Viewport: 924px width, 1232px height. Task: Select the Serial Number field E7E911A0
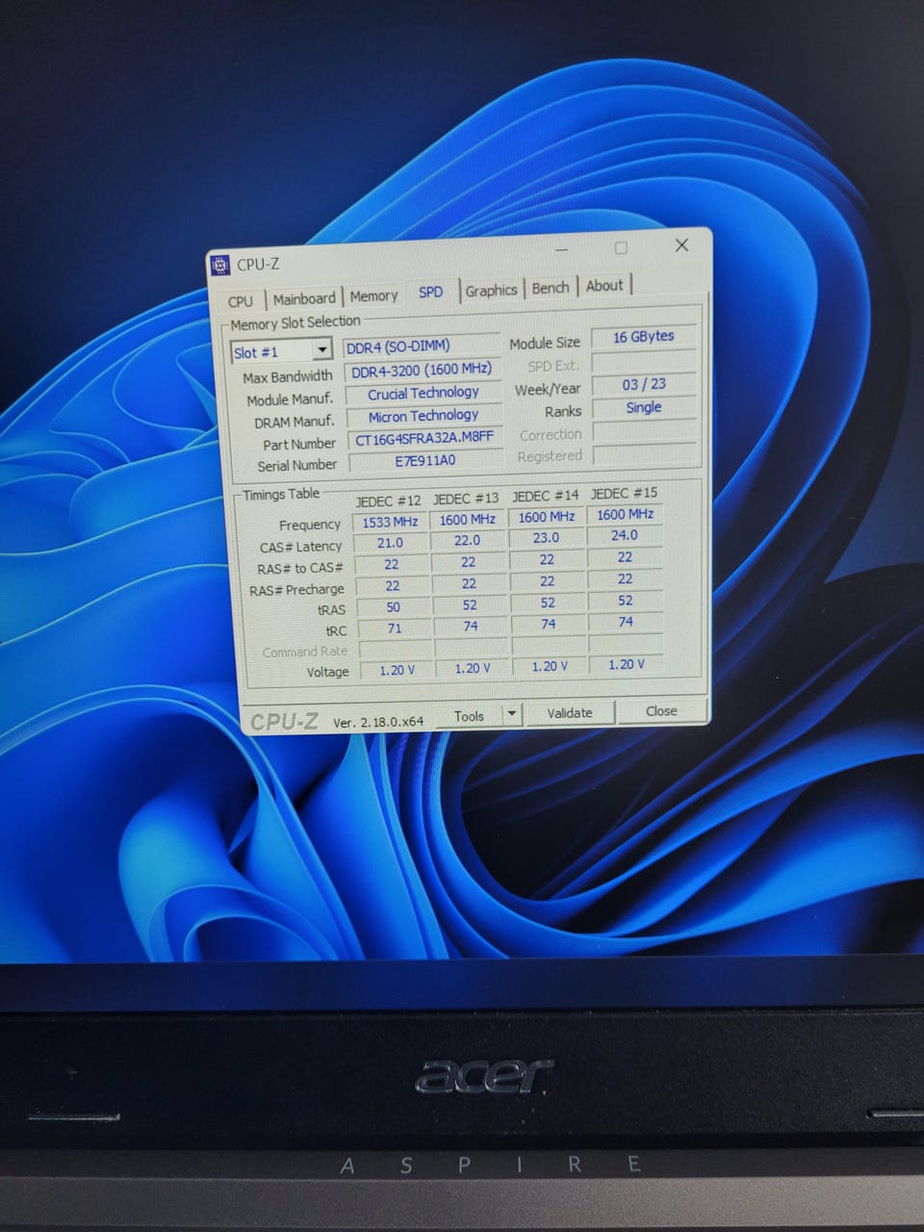click(x=424, y=461)
